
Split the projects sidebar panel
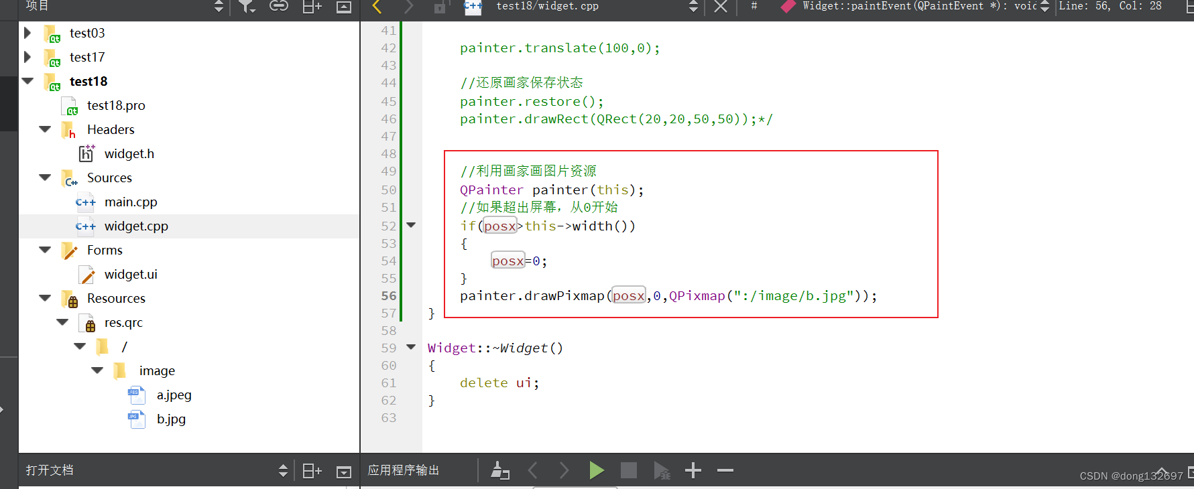tap(312, 6)
